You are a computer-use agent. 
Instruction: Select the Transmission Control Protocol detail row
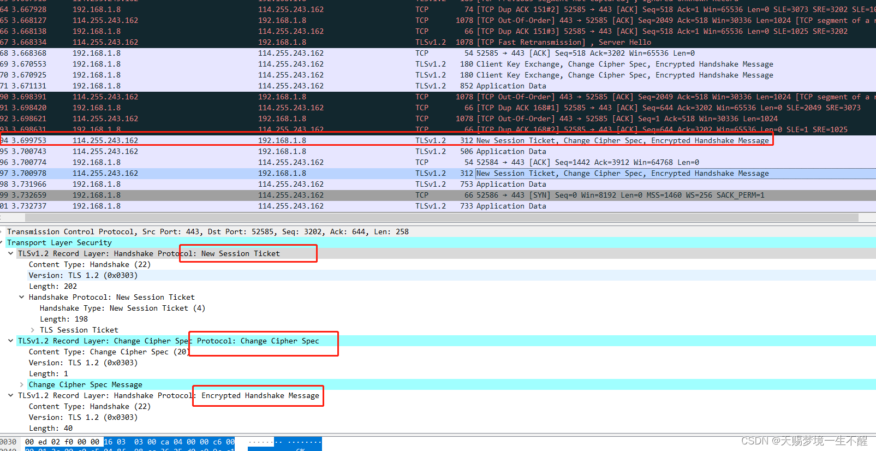(x=438, y=232)
